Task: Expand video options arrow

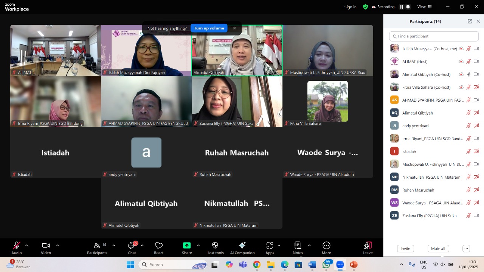Action: (57, 245)
